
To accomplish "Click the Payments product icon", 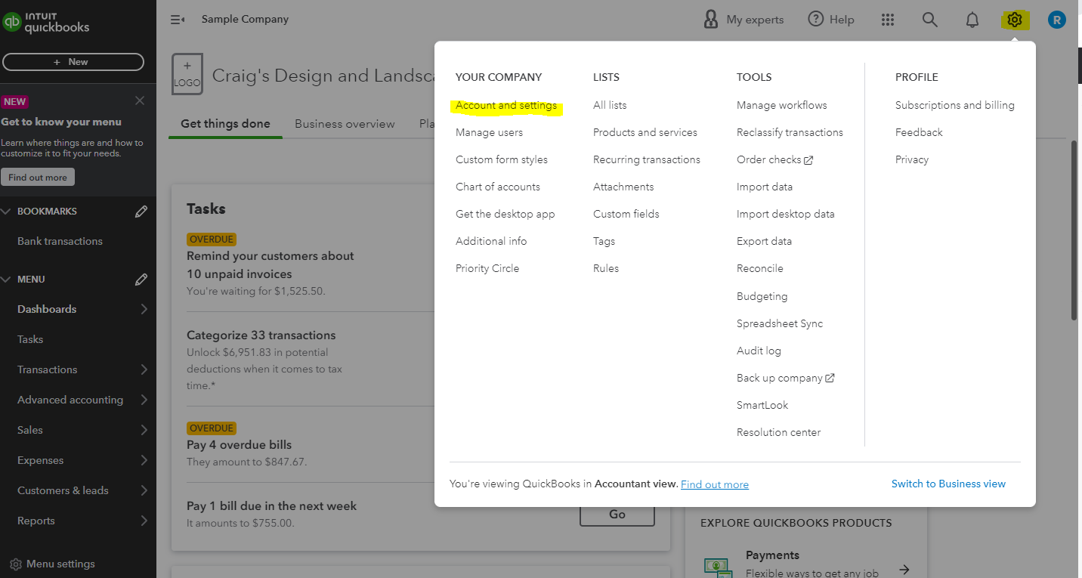I will 717,567.
